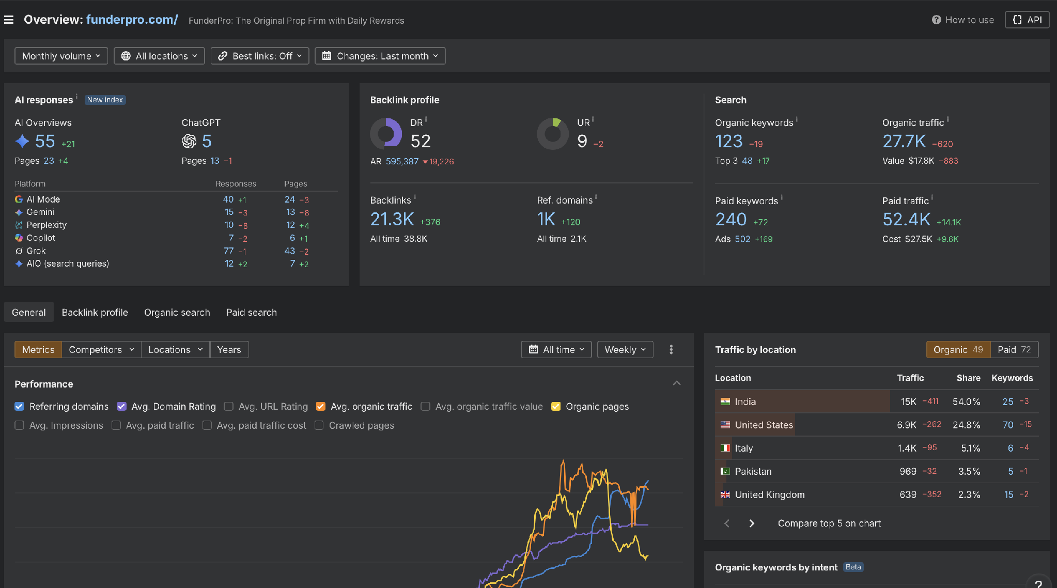Click the Perplexity platform icon
Screen dimensions: 1057x588
(19, 225)
